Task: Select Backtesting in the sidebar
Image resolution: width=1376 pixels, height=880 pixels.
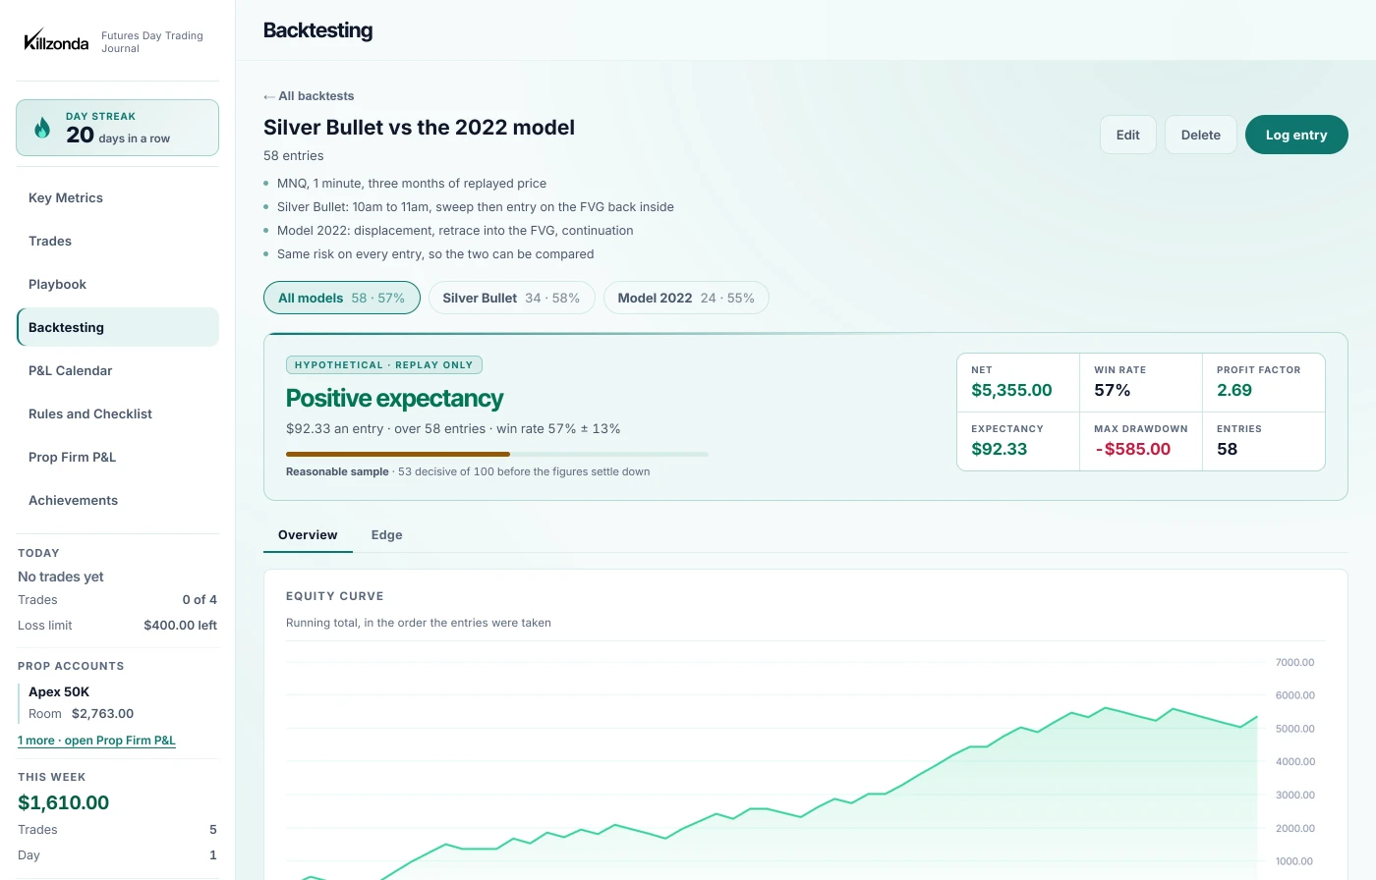Action: coord(118,327)
